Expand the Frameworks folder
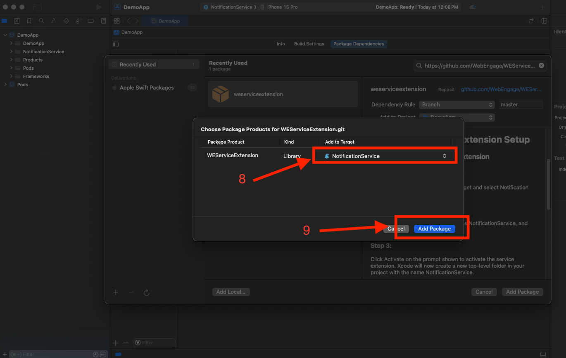Viewport: 566px width, 358px height. point(11,76)
